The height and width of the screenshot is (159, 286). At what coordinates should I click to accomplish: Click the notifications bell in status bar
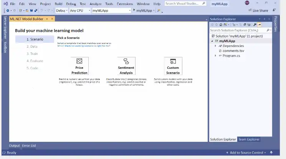click(271, 153)
